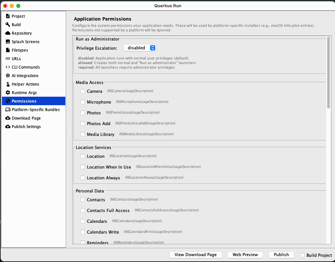335x262 pixels.
Task: Click the Web Preview button
Action: [245, 255]
